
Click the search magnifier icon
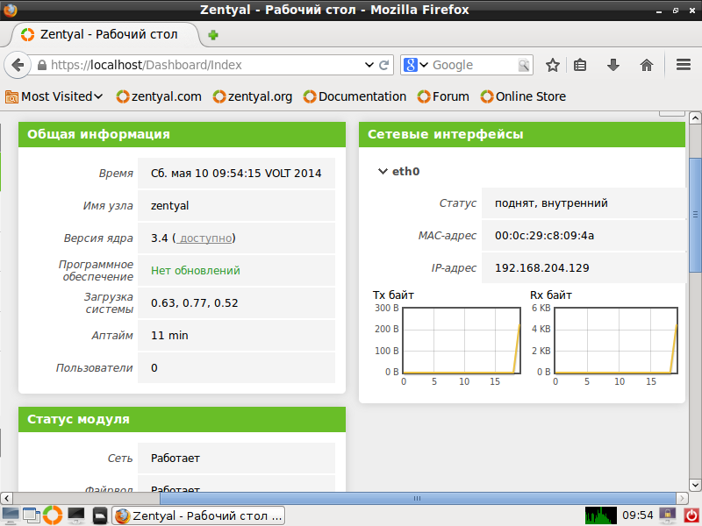523,65
